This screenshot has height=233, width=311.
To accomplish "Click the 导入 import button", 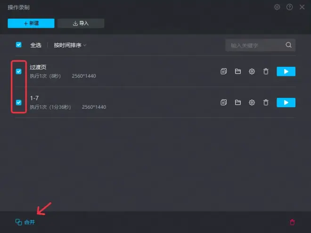I will click(x=81, y=24).
